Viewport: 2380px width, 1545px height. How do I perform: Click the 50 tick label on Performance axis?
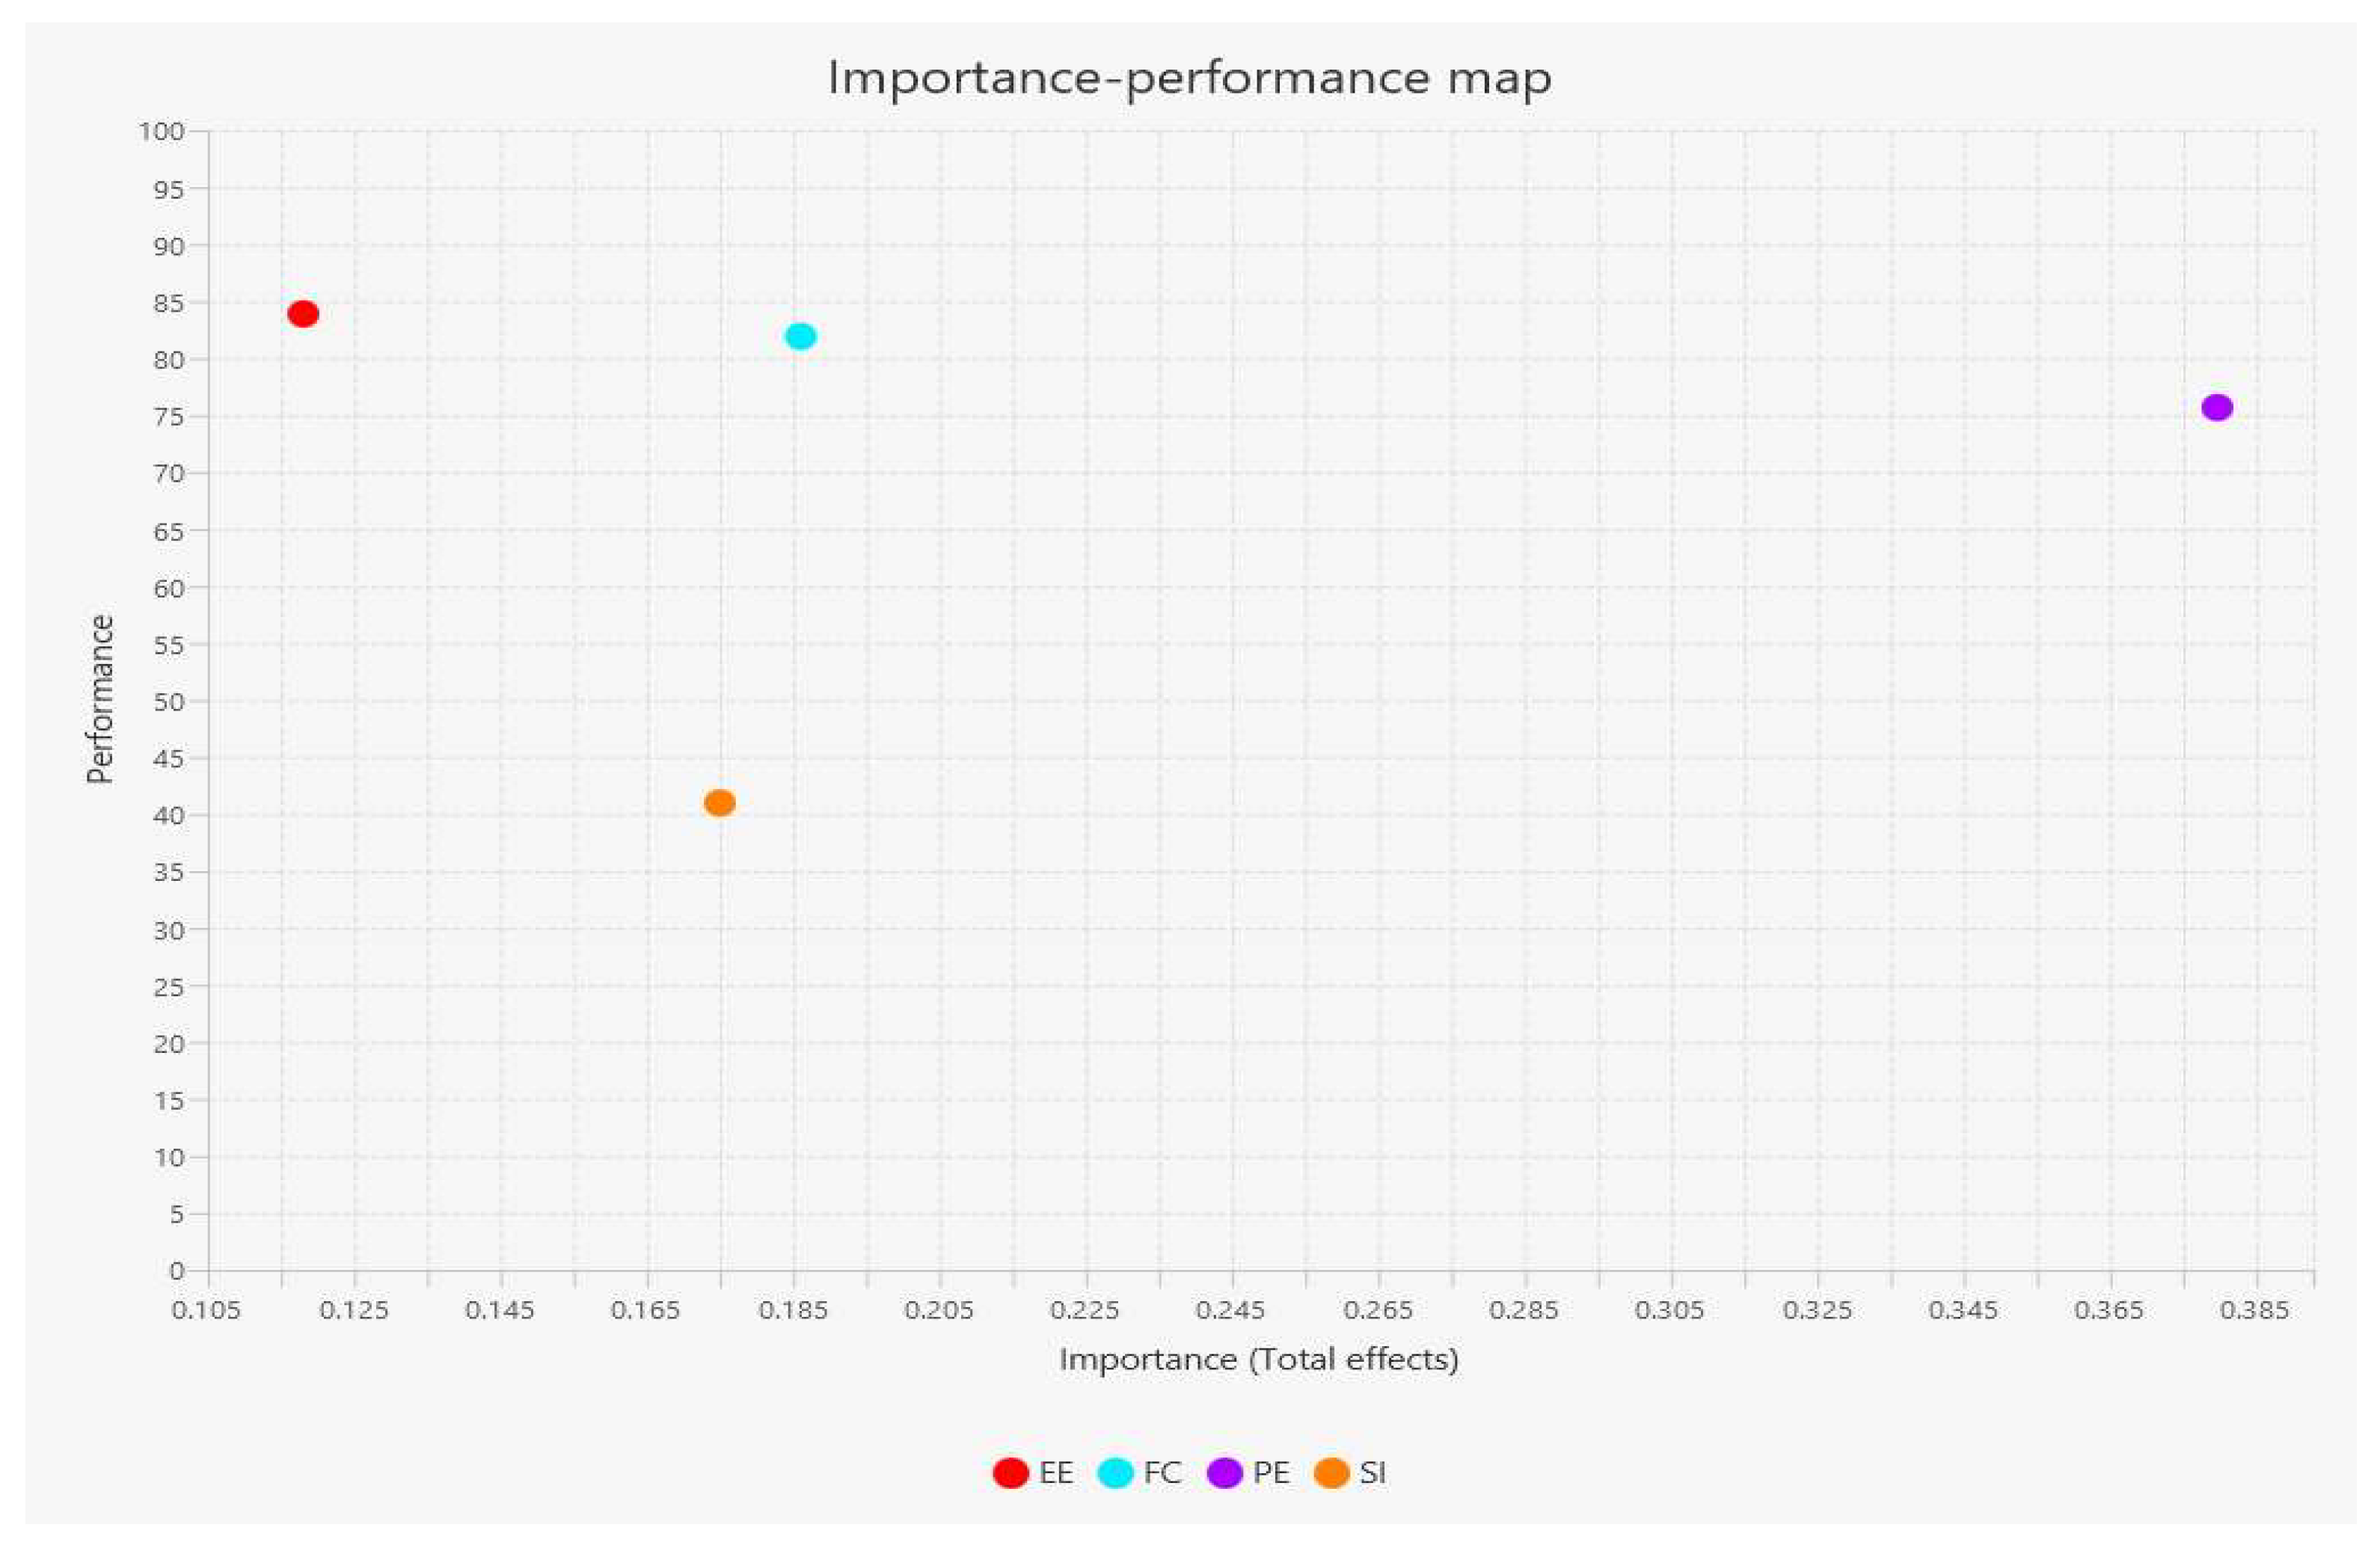tap(170, 702)
